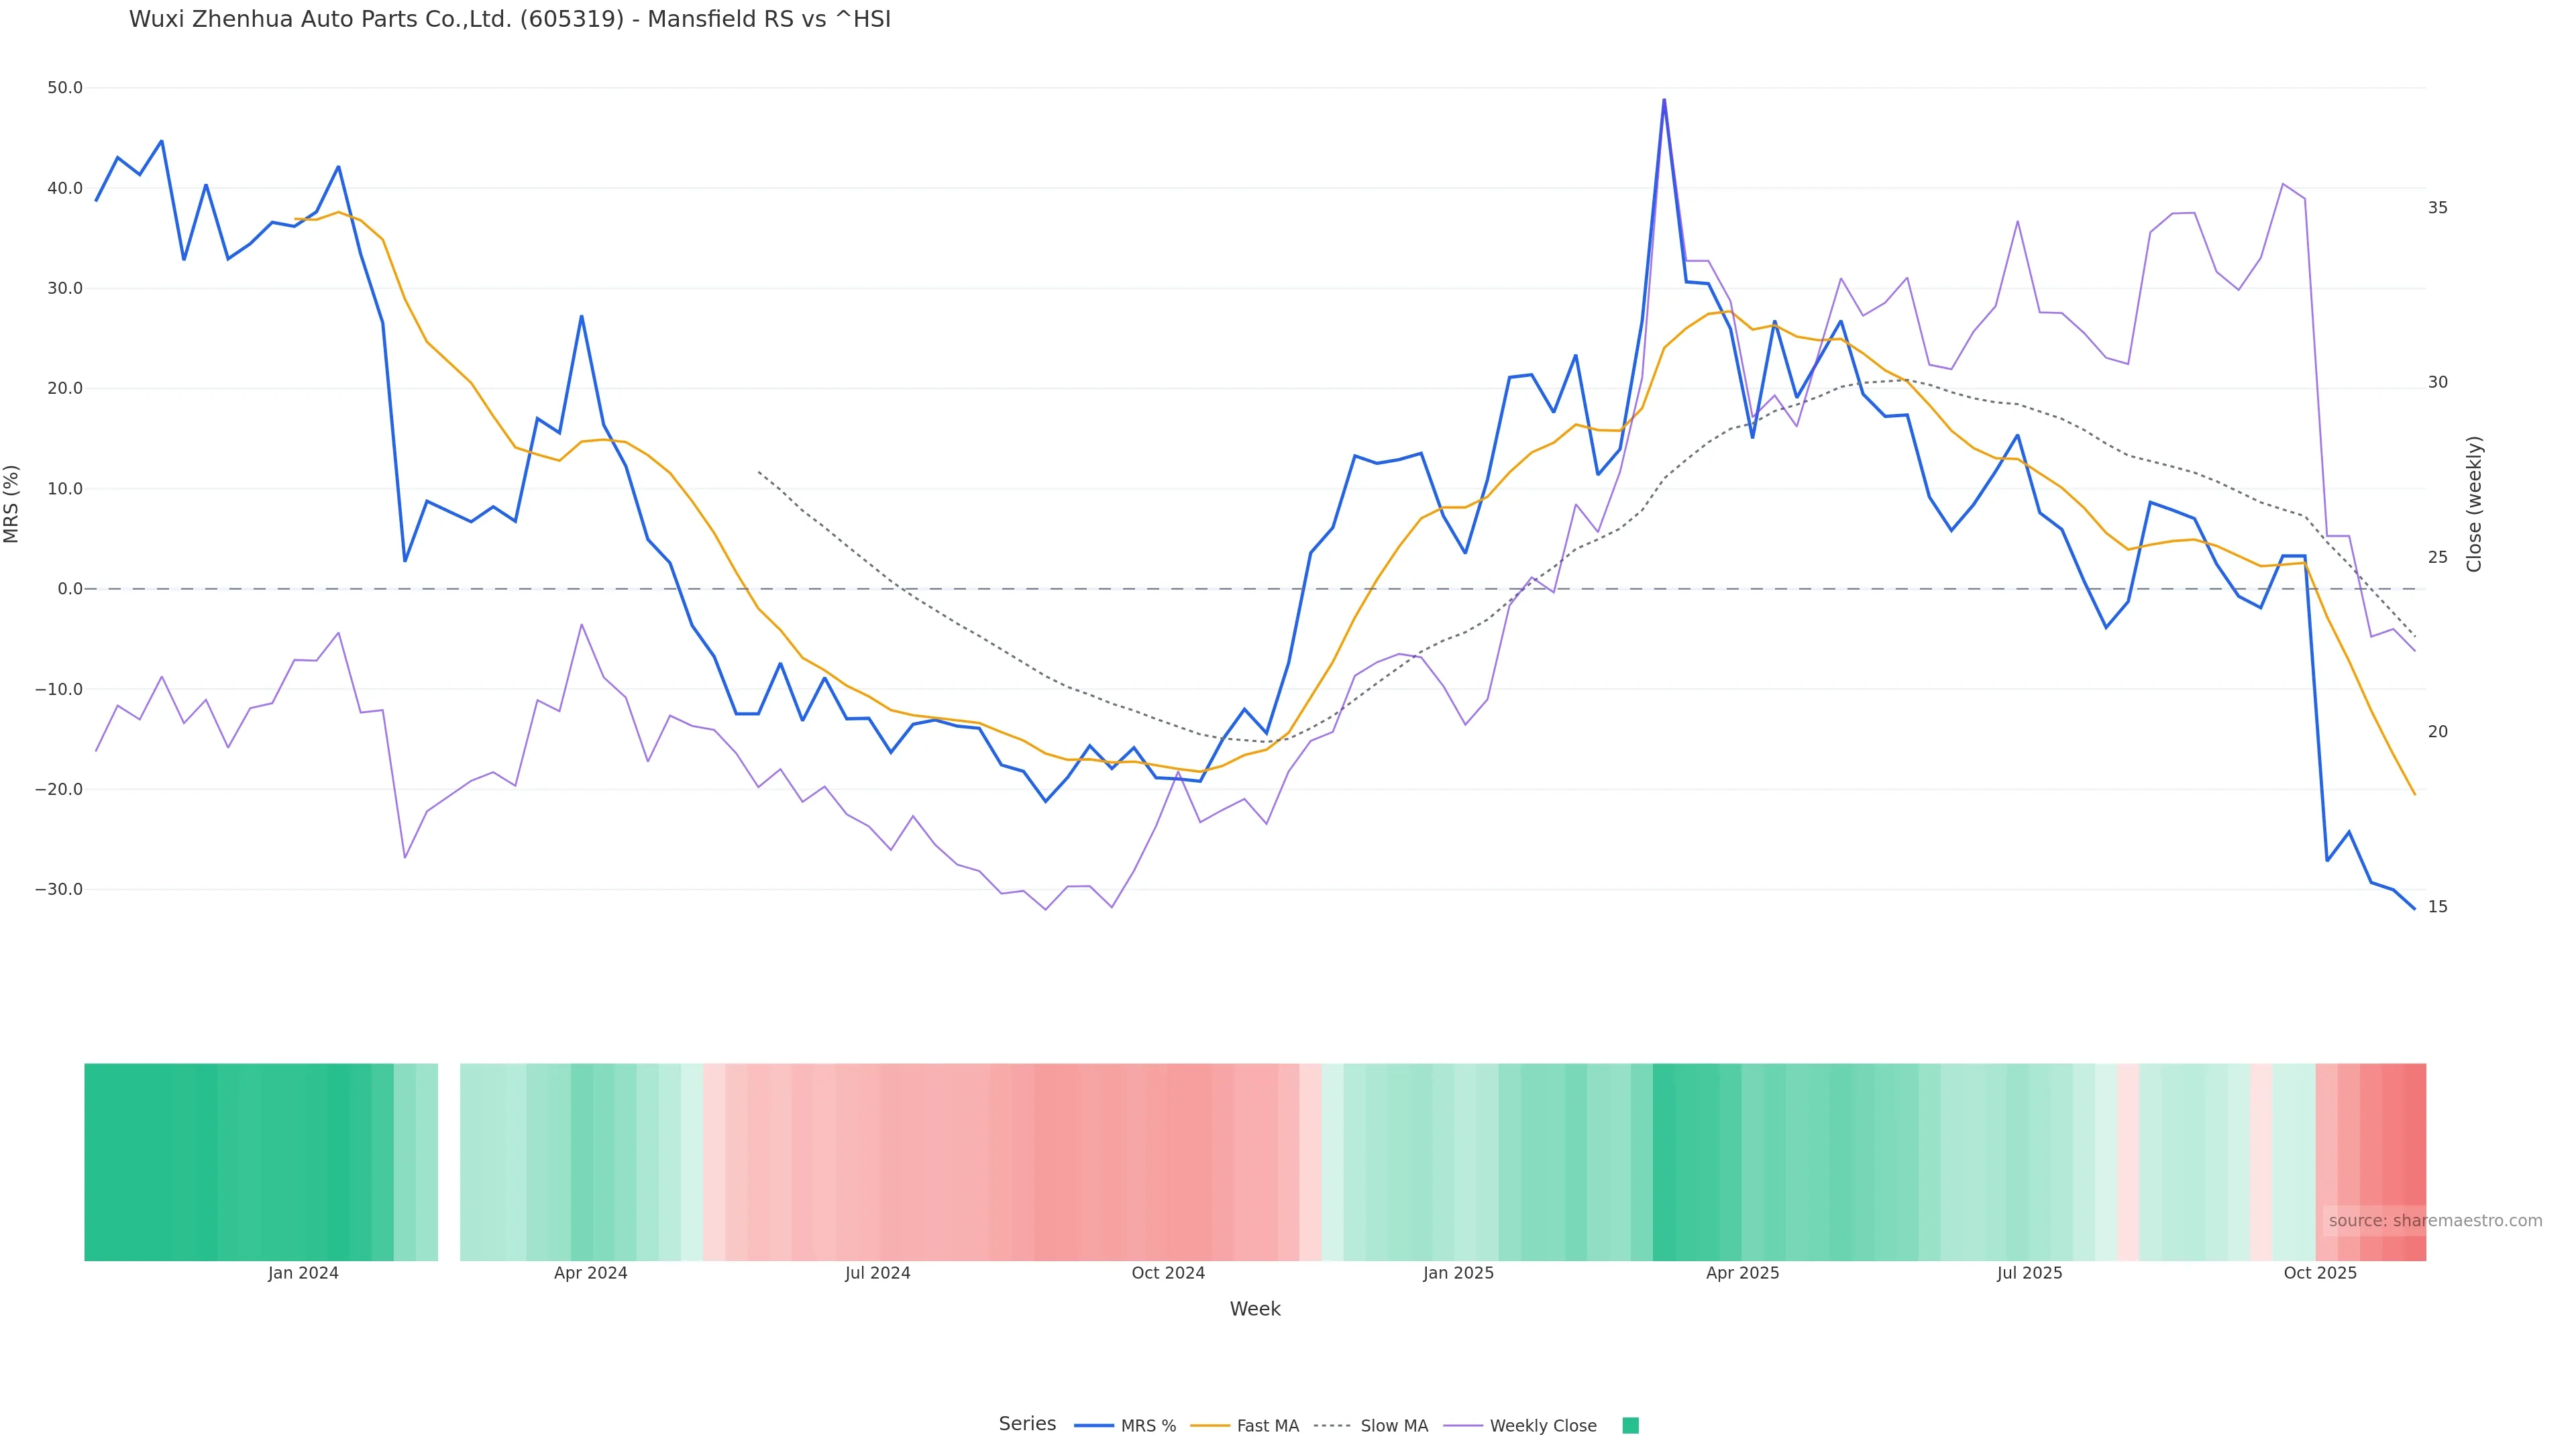Screen dimensions: 2576x1449
Task: Click the 50.0 tick on left axis
Action: click(x=65, y=88)
